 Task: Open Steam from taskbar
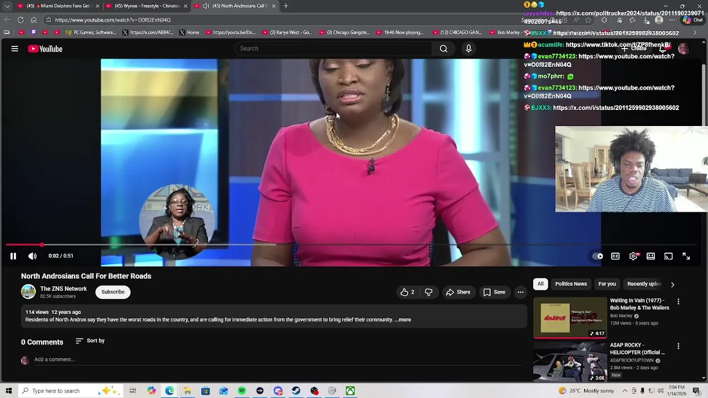pos(296,391)
